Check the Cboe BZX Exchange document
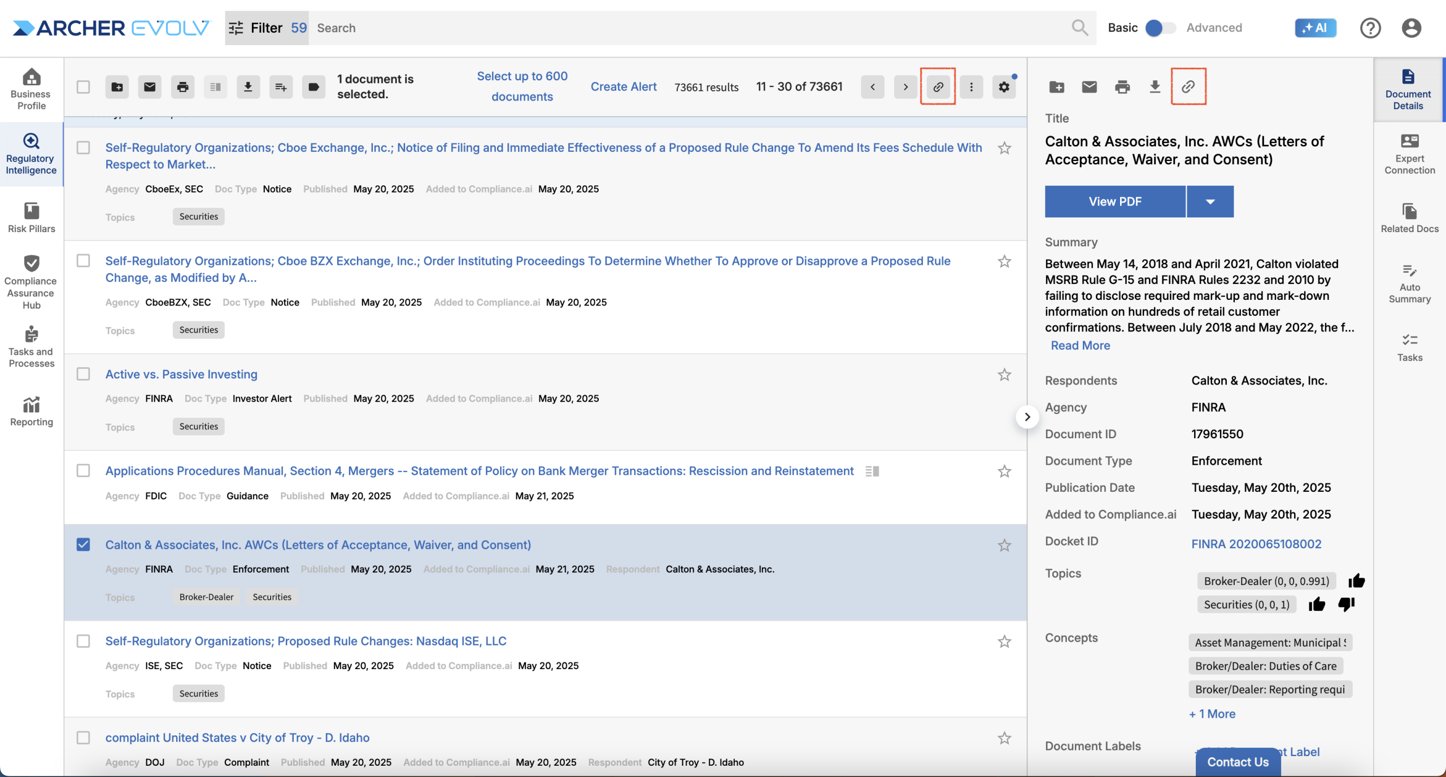Viewport: 1446px width, 777px height. [83, 261]
